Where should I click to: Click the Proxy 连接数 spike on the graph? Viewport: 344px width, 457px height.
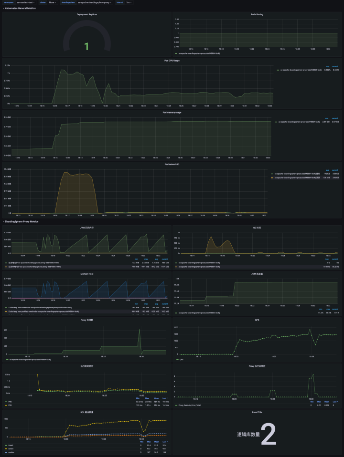pos(140,330)
